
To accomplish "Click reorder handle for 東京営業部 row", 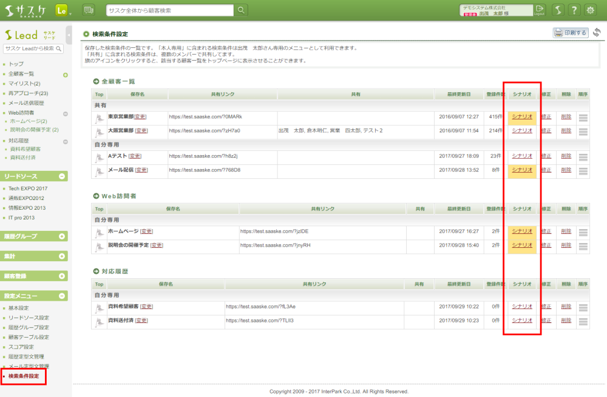I will [583, 118].
